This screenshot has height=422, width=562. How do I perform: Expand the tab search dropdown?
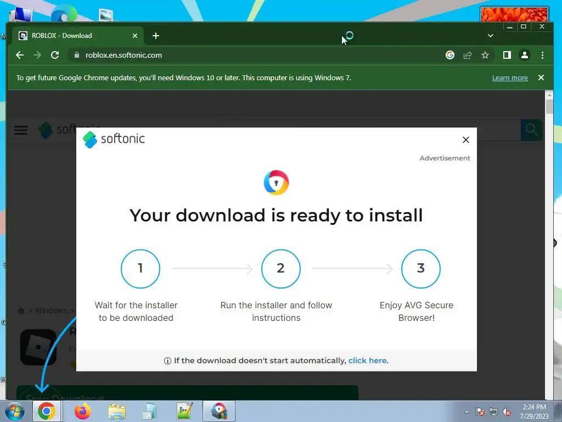click(x=491, y=36)
